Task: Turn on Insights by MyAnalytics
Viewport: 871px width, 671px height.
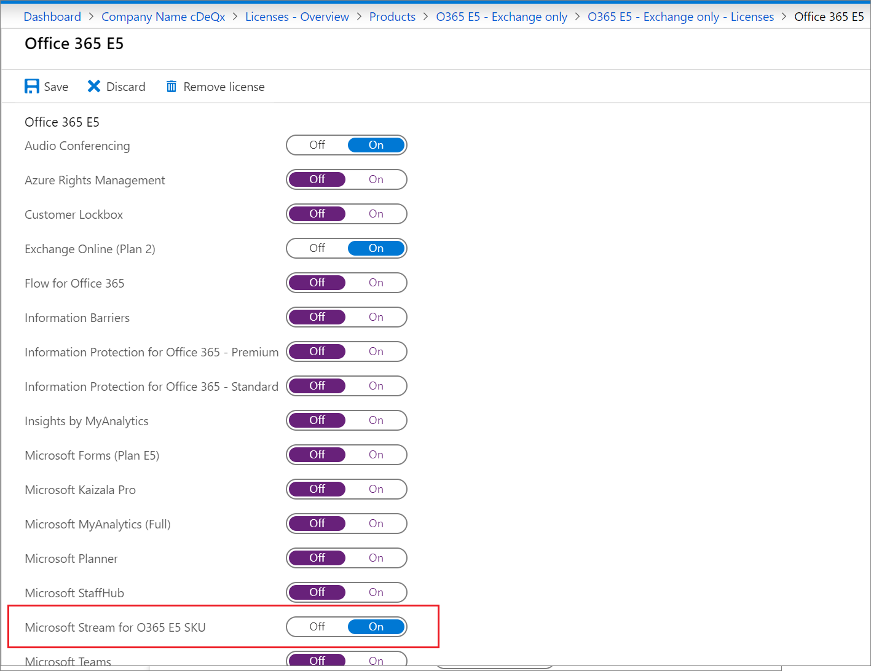Action: pyautogui.click(x=376, y=420)
